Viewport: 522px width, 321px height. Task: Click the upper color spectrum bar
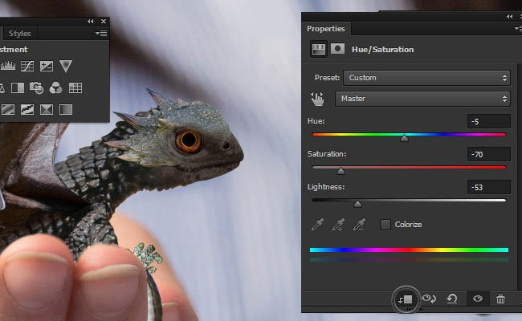click(x=409, y=250)
